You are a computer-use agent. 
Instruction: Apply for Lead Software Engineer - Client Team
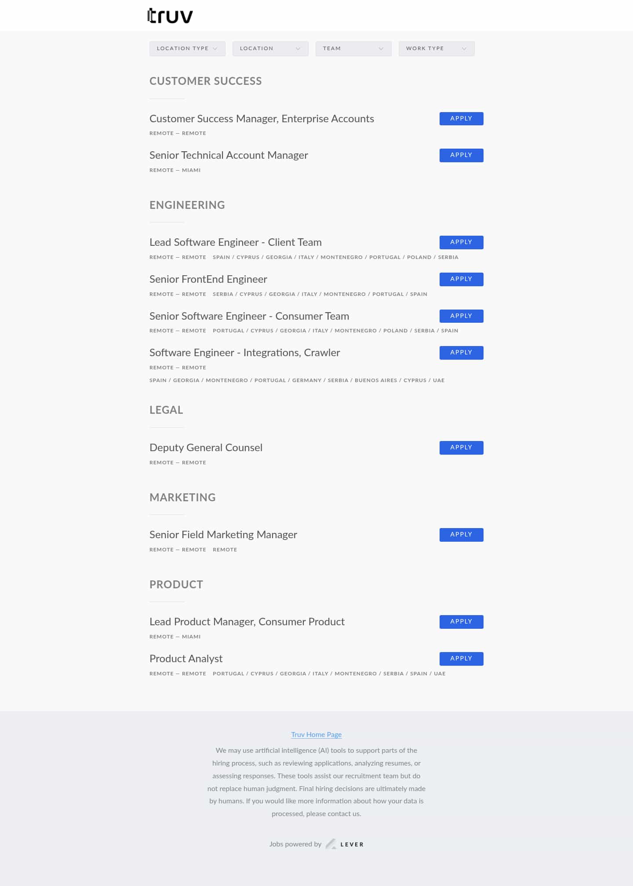461,242
